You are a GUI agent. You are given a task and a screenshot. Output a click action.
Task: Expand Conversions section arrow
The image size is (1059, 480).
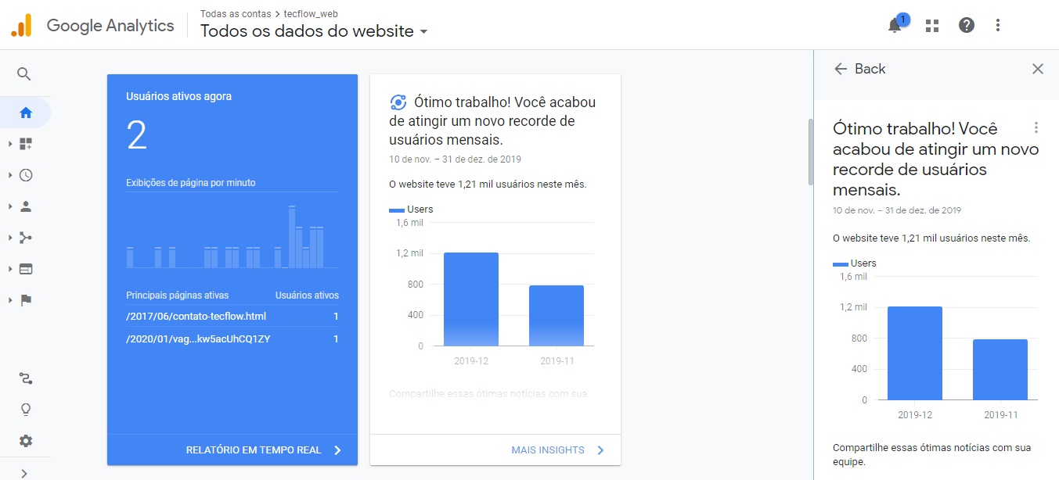pos(10,300)
